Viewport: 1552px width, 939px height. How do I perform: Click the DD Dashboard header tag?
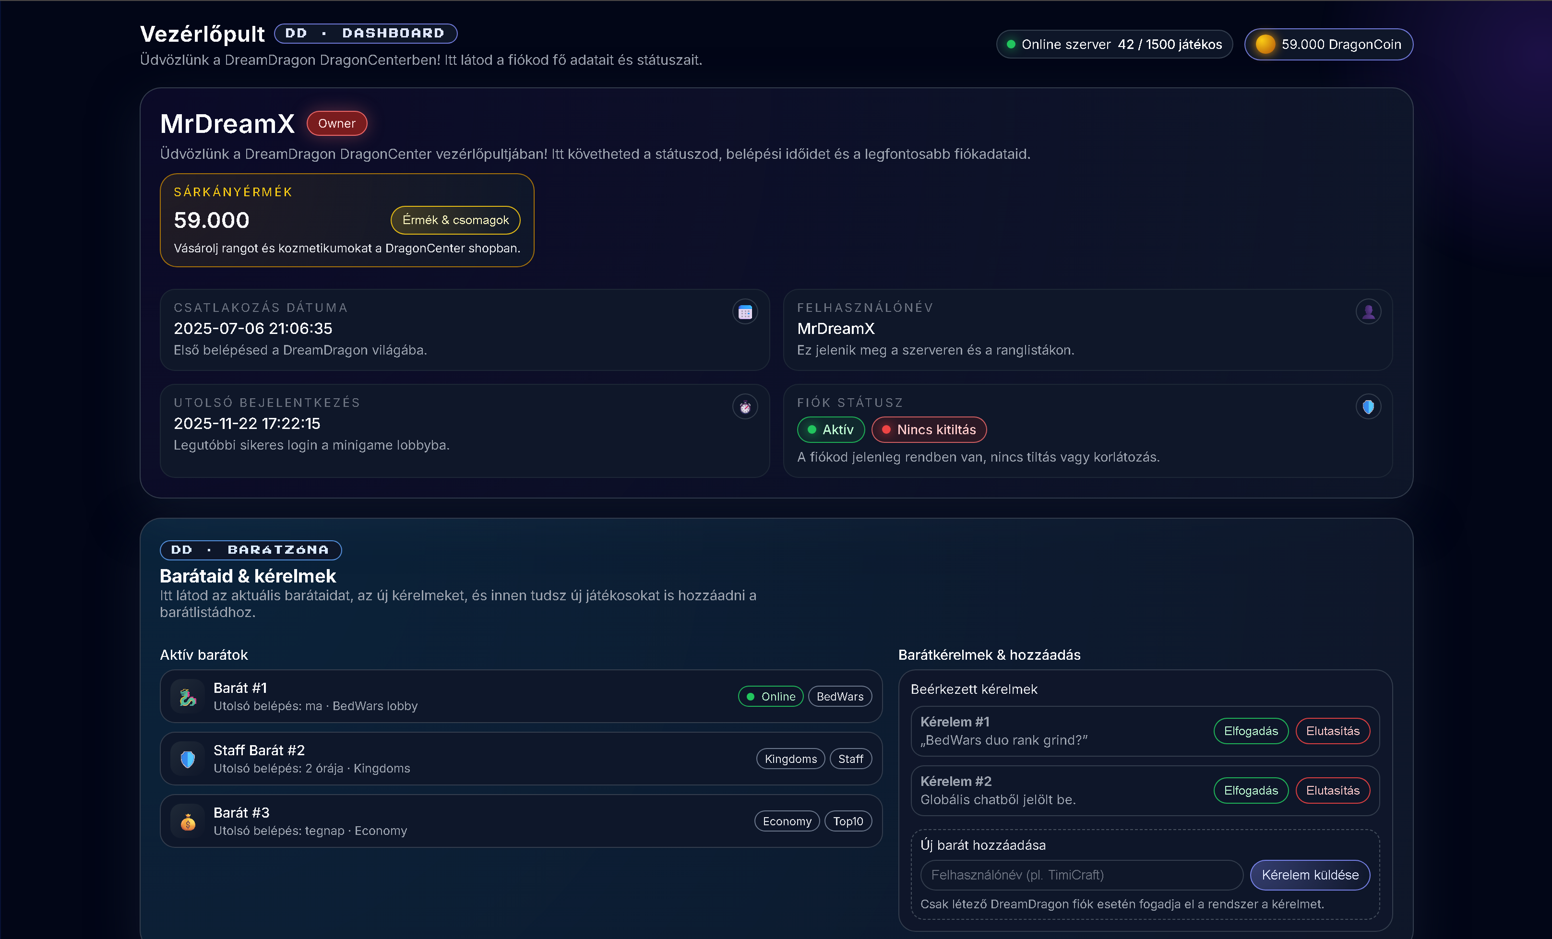(x=365, y=34)
